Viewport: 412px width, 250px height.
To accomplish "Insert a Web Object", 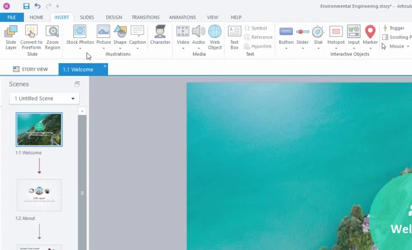I will [214, 37].
